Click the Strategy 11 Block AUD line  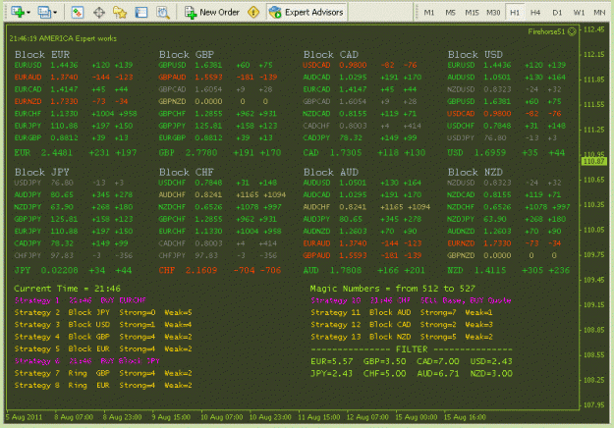click(402, 312)
